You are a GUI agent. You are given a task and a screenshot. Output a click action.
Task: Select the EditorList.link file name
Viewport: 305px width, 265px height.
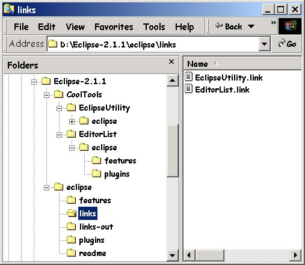click(222, 90)
